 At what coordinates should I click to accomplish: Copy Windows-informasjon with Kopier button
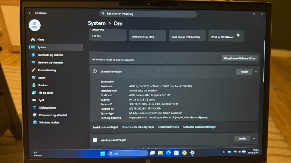point(242,139)
